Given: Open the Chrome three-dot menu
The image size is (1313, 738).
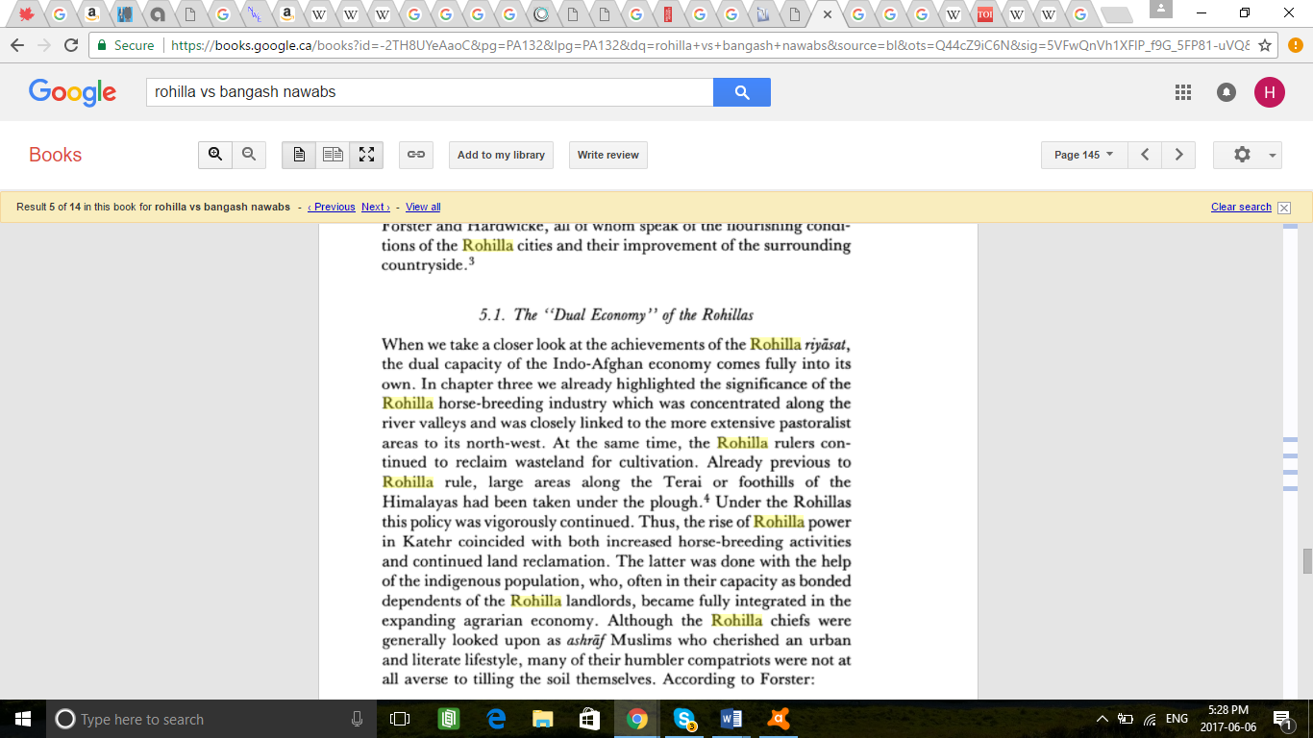Looking at the screenshot, I should [x=1294, y=45].
